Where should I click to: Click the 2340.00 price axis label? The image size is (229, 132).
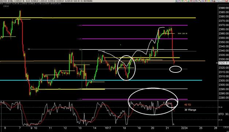tap(224, 51)
